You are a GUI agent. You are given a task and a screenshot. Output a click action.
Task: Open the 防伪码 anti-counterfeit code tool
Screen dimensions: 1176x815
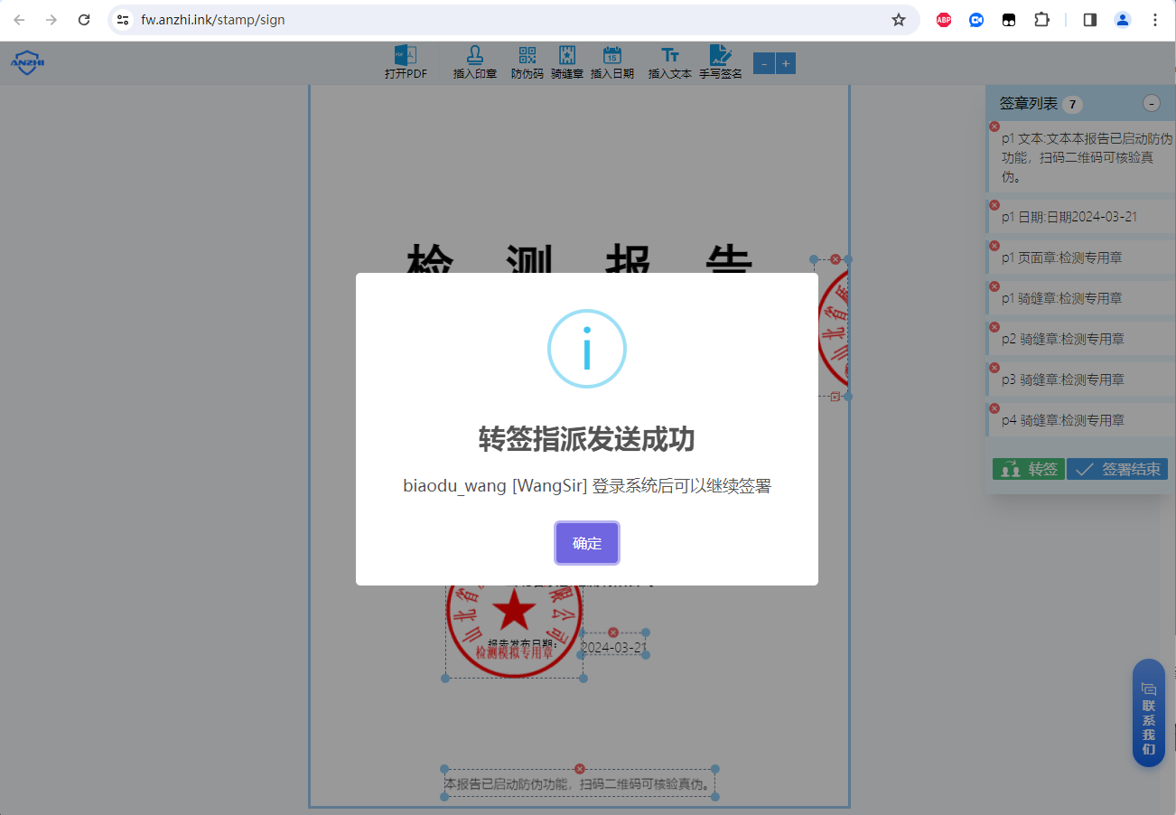click(x=527, y=61)
